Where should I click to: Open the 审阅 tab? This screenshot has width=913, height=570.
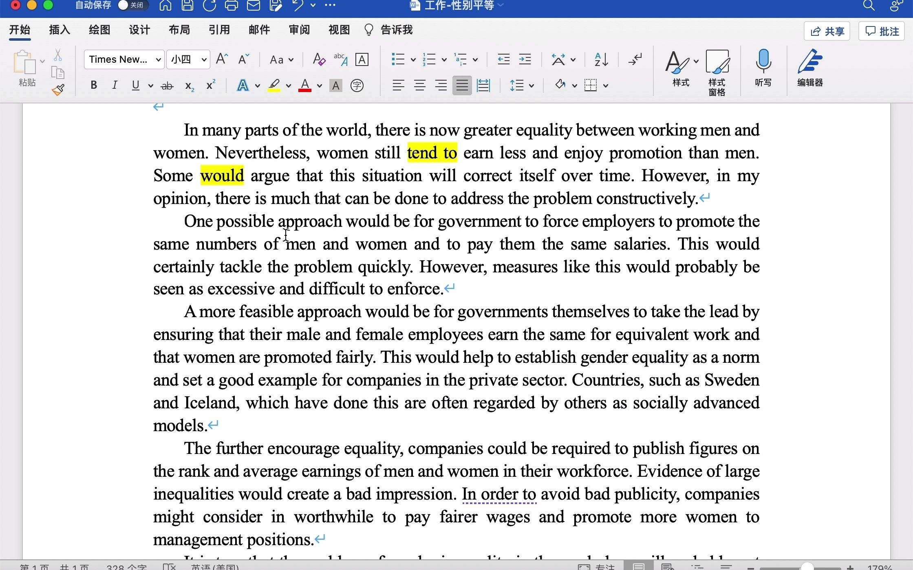pyautogui.click(x=299, y=30)
